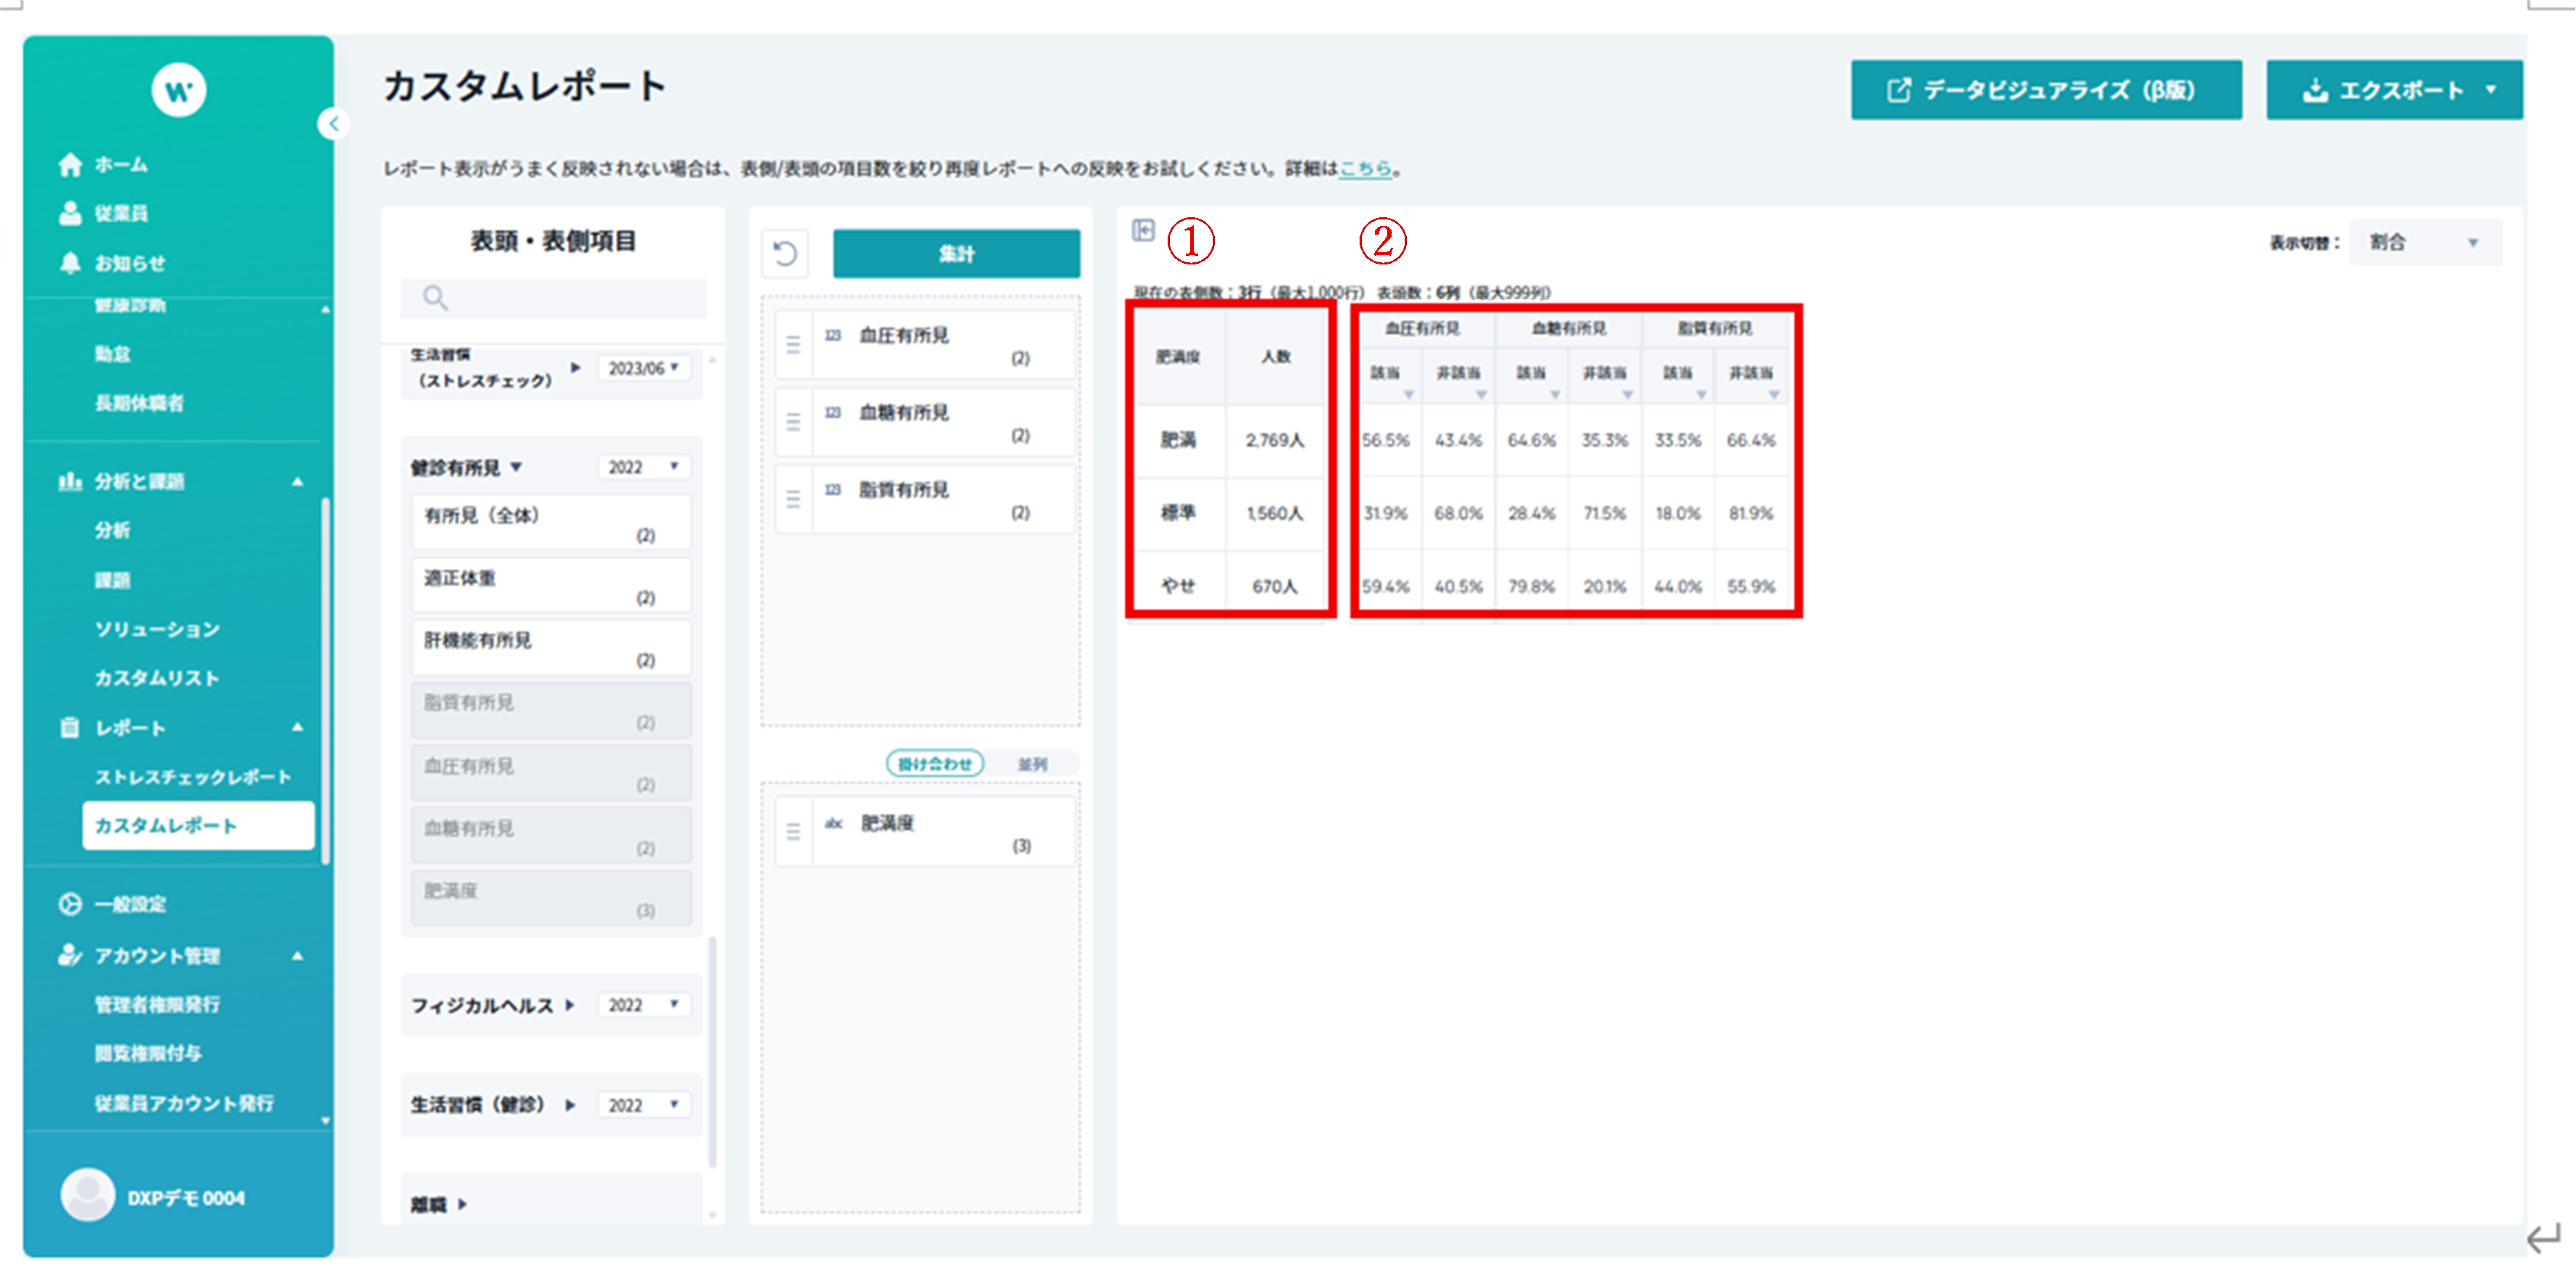Viewport: 2576px width, 1286px height.
Task: Click the bell notification icon
Action: pyautogui.click(x=70, y=263)
